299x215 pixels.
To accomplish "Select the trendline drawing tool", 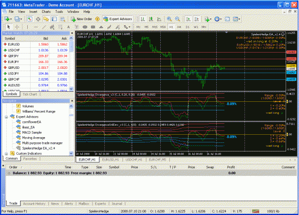I will click(44, 27).
